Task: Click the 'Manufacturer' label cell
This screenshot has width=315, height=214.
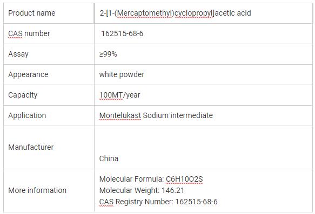Action: pyautogui.click(x=49, y=147)
